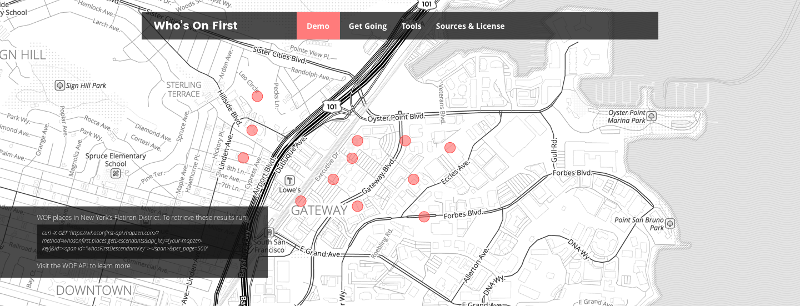Select the red marker on the Forbes Blvd label
The width and height of the screenshot is (800, 306).
tap(424, 217)
